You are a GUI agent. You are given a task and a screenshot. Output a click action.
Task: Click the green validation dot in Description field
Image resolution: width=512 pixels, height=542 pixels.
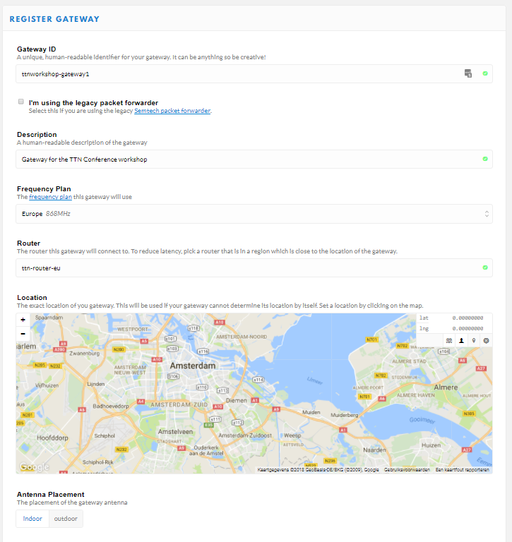(485, 159)
